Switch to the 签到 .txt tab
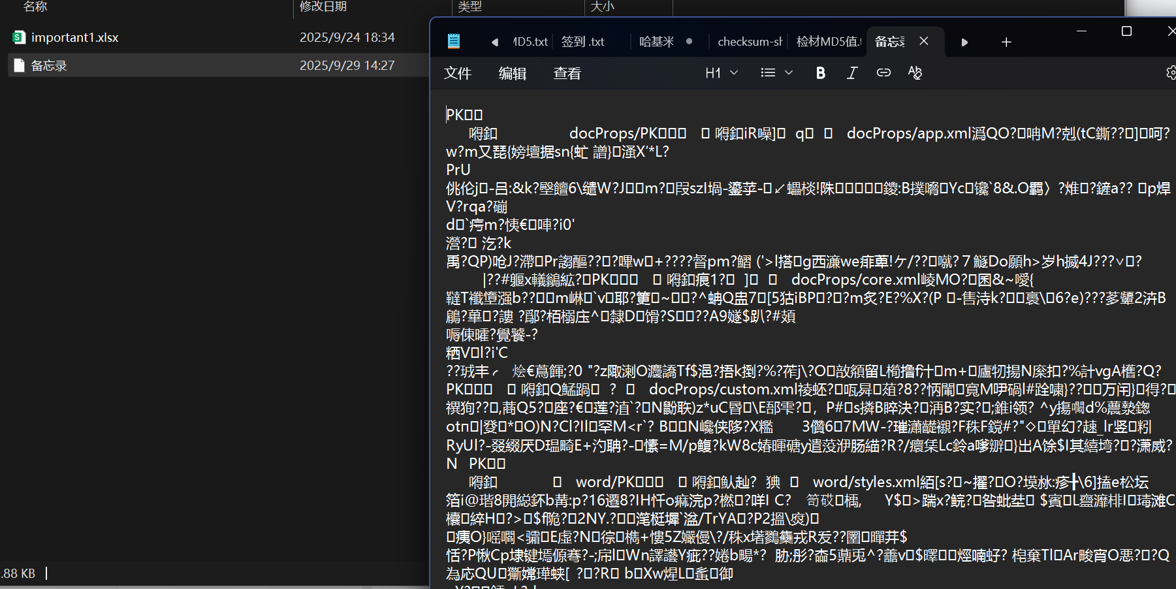The height and width of the screenshot is (589, 1176). 583,42
